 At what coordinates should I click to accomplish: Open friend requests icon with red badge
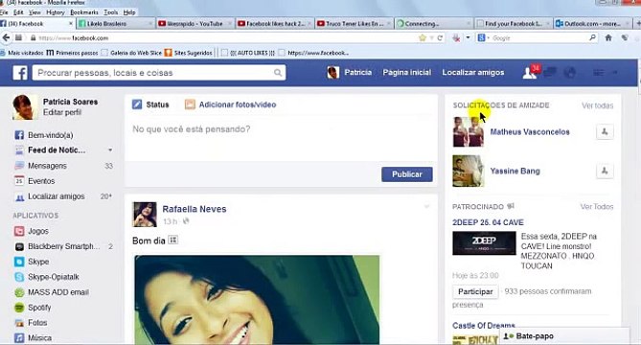(x=530, y=73)
